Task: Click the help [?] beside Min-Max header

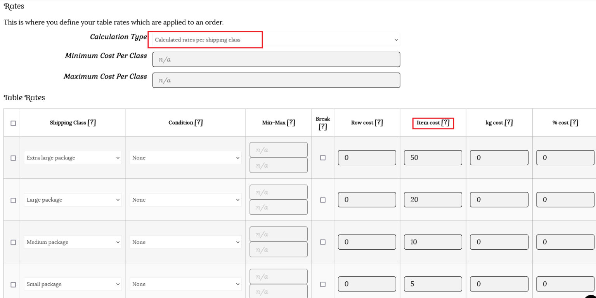Action: point(291,123)
